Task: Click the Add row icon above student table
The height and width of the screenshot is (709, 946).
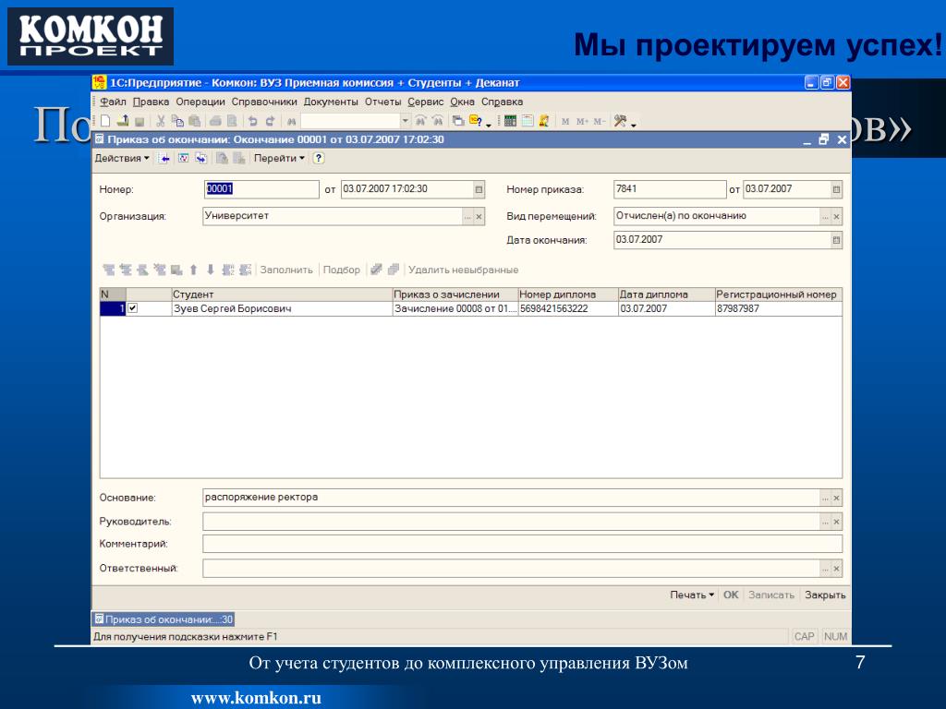Action: [x=109, y=270]
